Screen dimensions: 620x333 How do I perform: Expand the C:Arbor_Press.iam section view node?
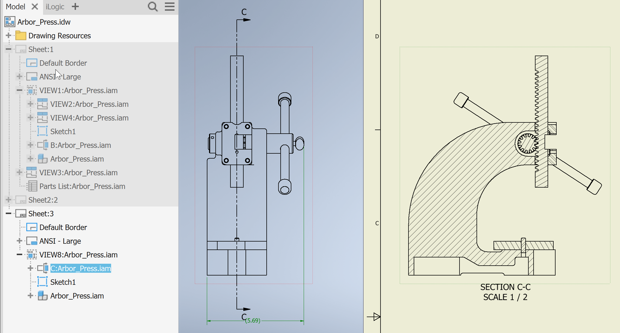click(x=30, y=268)
